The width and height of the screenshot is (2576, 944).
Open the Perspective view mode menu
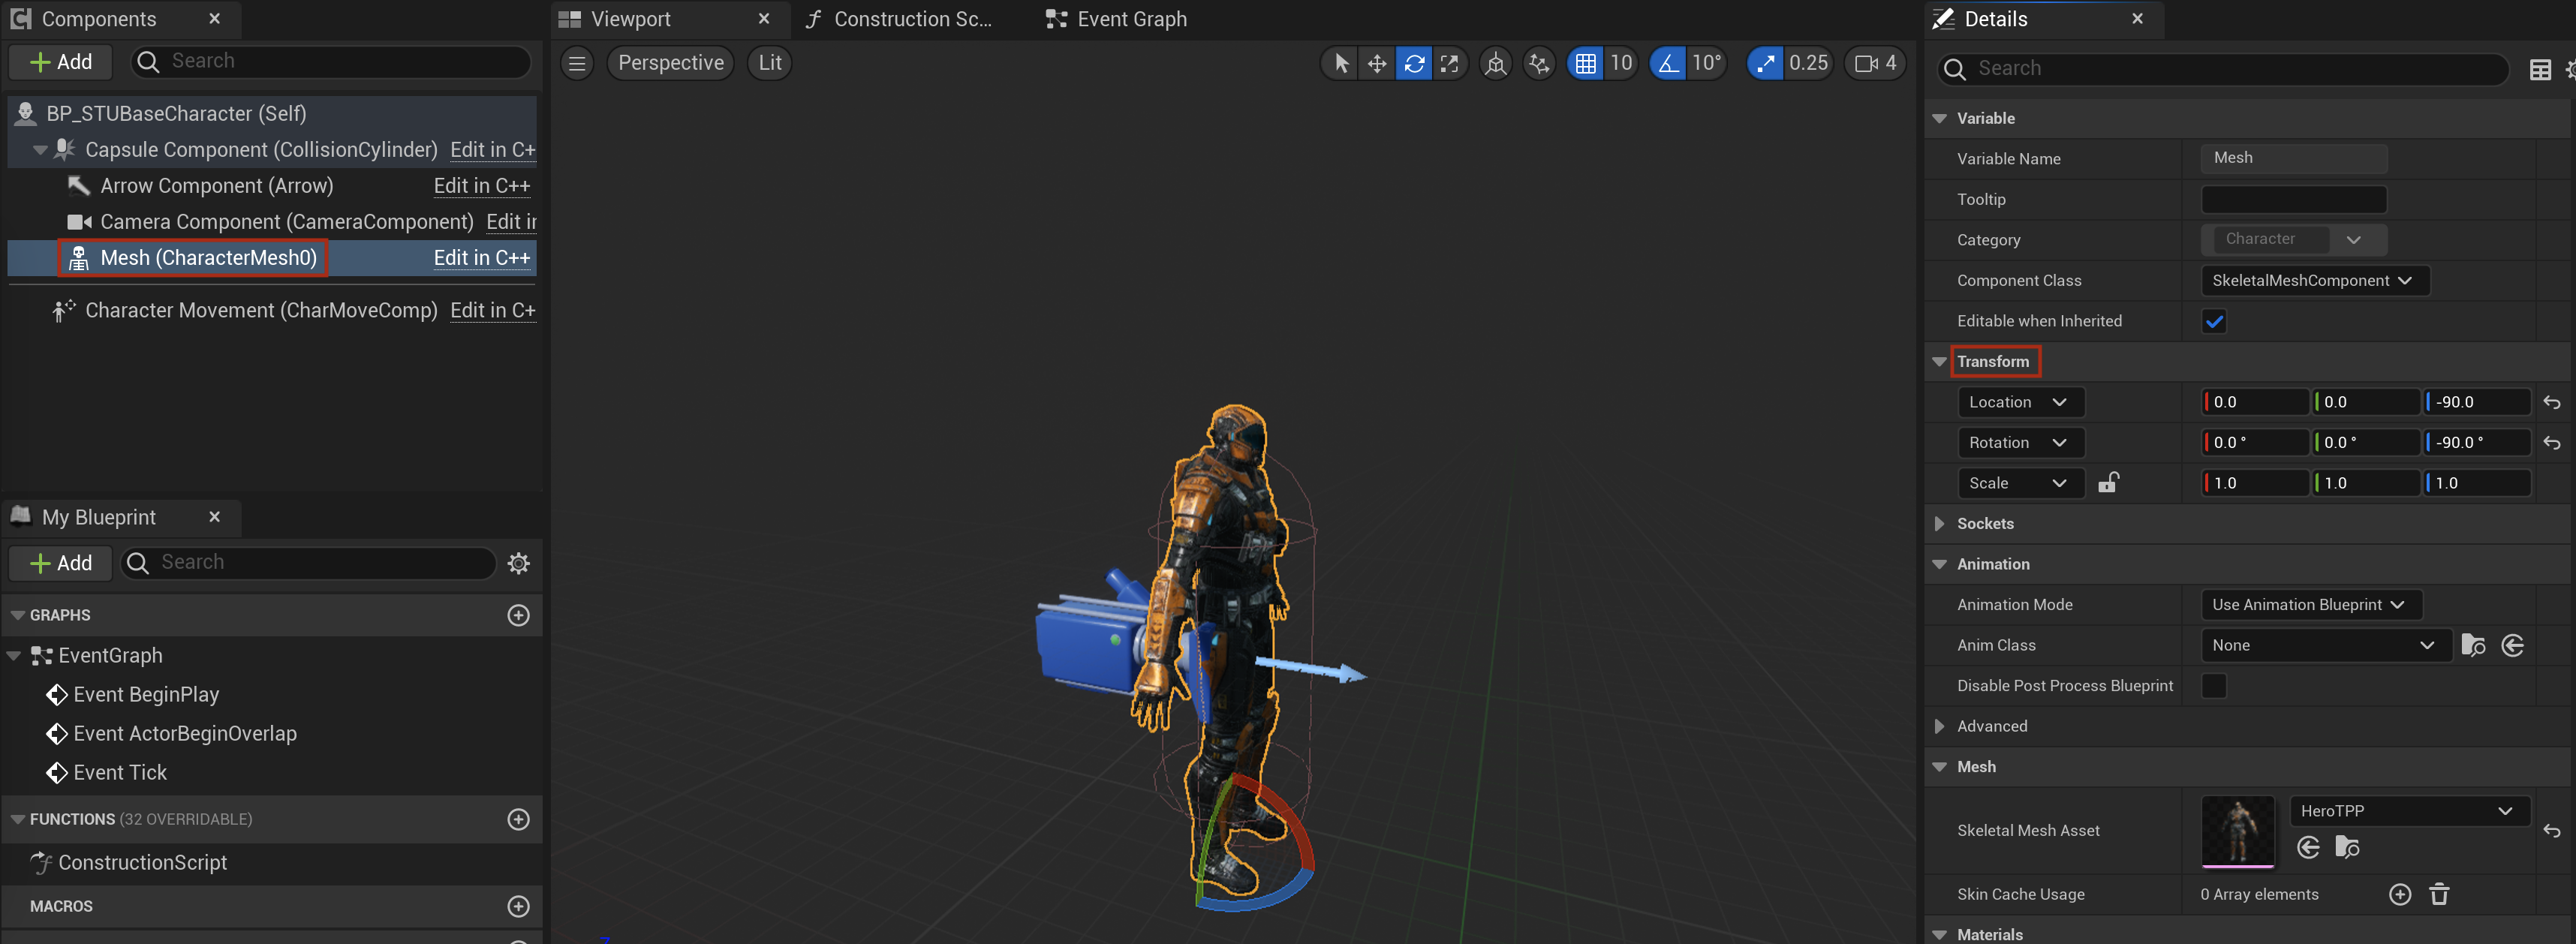pos(670,63)
